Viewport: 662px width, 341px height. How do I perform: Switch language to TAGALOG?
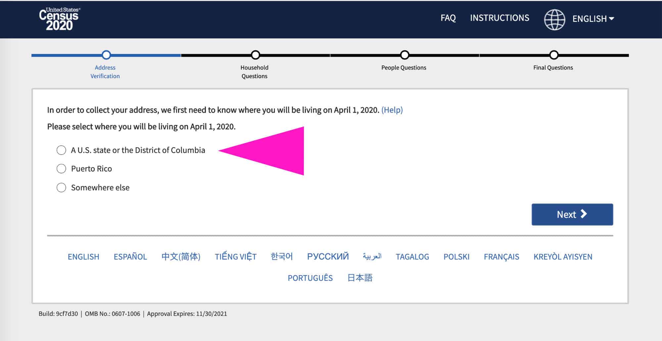click(412, 257)
